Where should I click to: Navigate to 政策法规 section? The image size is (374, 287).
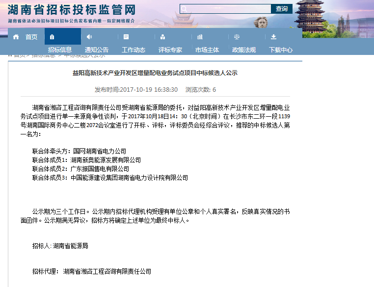coord(244,50)
